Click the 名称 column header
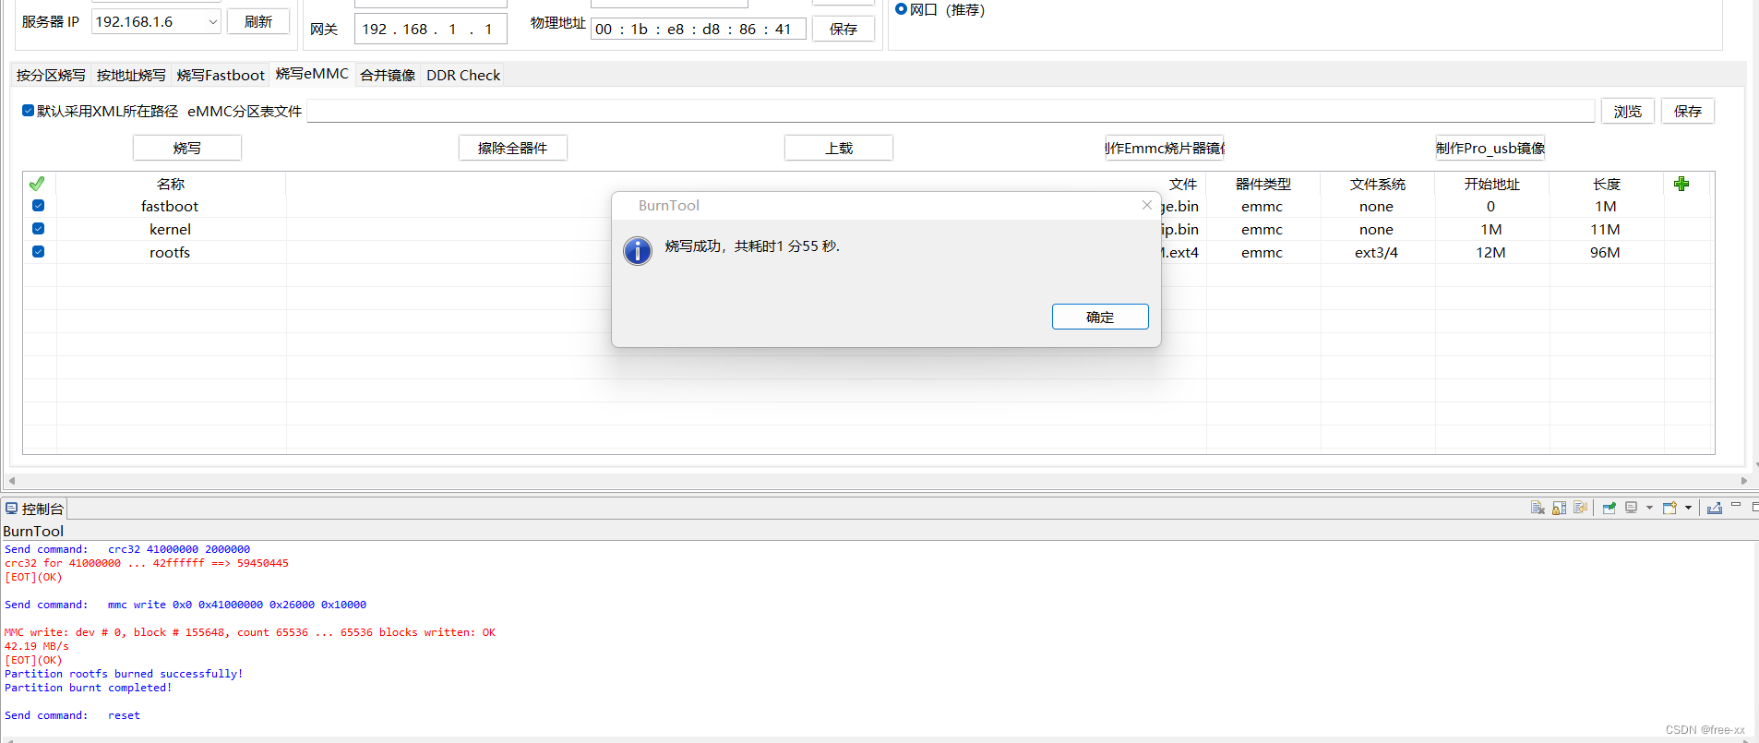Viewport: 1759px width, 743px height. pos(171,184)
